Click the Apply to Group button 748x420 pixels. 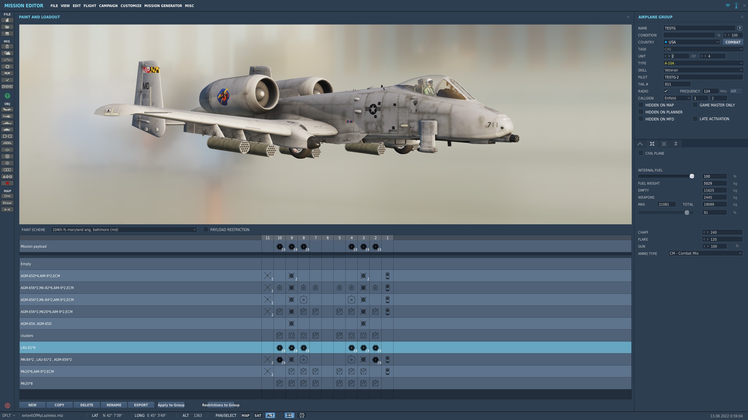171,405
